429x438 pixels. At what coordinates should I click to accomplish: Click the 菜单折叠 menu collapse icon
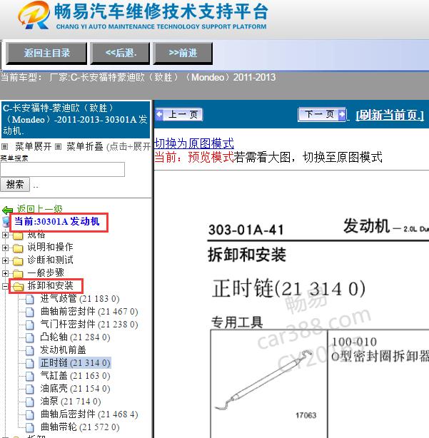point(58,146)
